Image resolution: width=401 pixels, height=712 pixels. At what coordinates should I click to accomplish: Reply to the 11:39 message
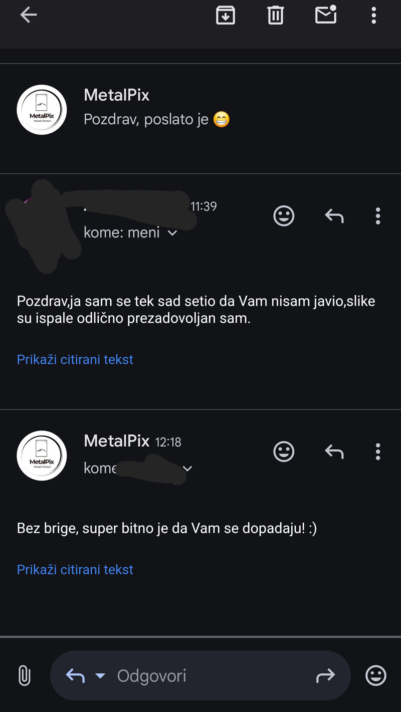point(334,216)
